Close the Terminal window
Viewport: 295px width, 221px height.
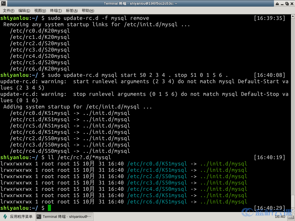[292, 3]
